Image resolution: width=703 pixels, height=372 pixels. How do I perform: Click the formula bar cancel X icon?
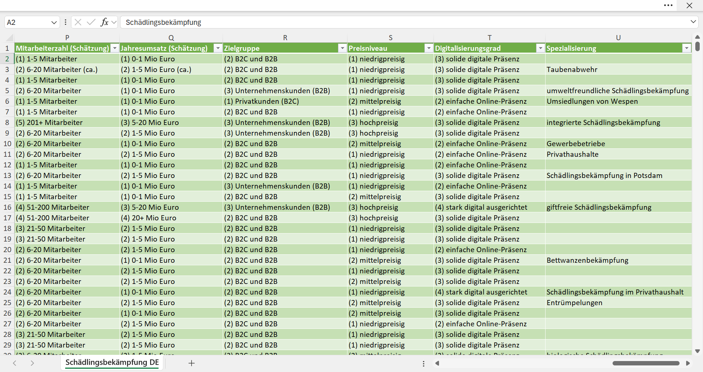tap(78, 22)
